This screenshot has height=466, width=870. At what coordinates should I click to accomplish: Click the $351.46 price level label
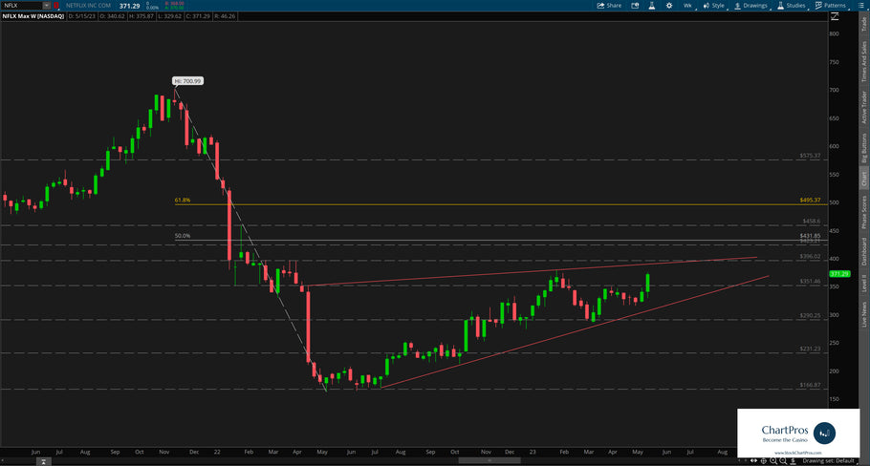810,282
